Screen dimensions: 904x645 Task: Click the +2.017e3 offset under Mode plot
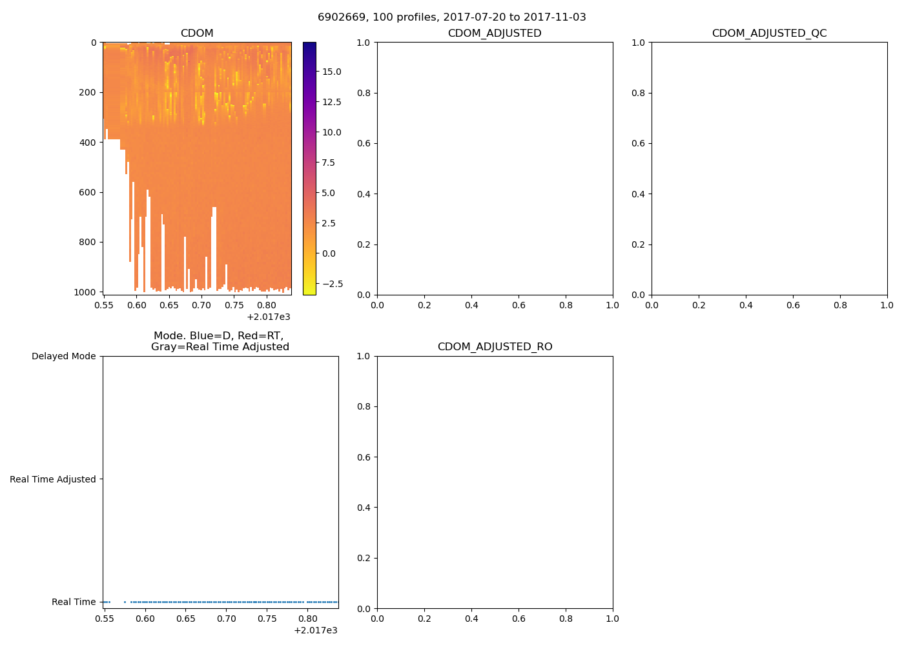[x=315, y=630]
